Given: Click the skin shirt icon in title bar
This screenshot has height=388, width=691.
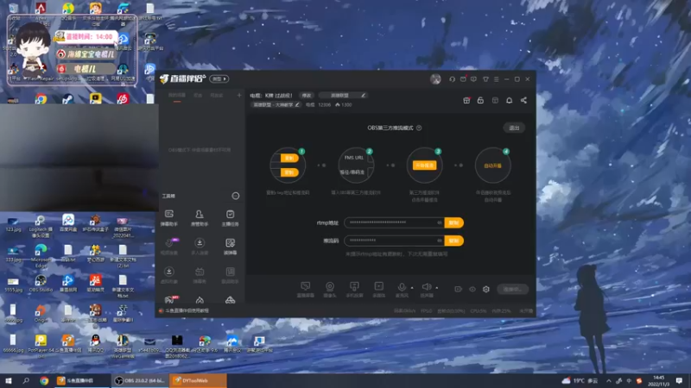Looking at the screenshot, I should [x=485, y=79].
